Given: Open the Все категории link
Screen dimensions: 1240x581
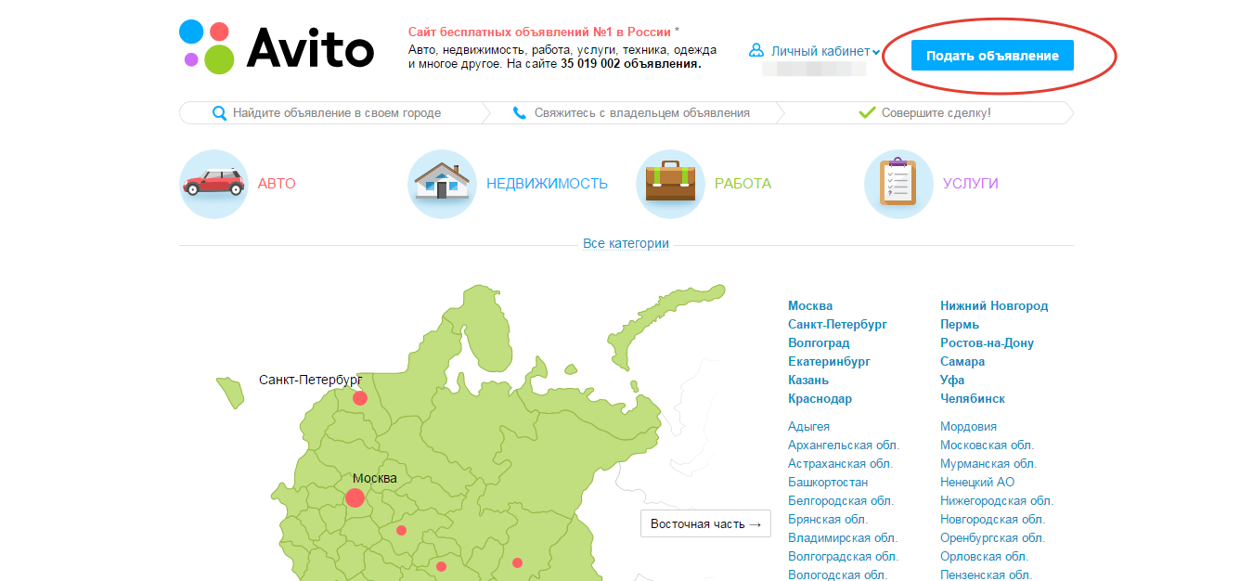Looking at the screenshot, I should 626,244.
